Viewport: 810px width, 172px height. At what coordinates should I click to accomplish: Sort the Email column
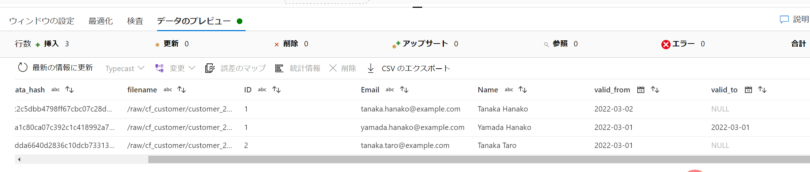pos(404,90)
